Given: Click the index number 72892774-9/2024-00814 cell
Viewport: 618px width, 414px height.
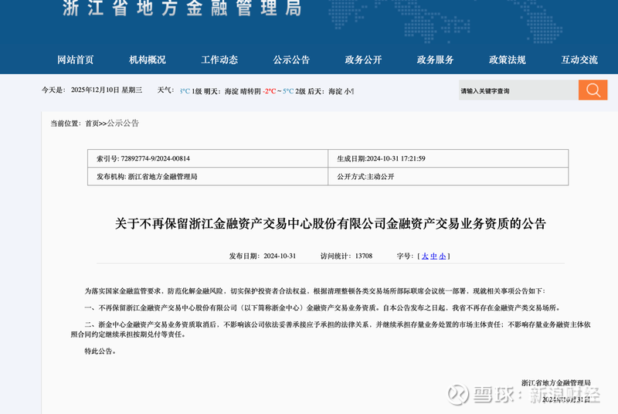Looking at the screenshot, I should tap(208, 158).
